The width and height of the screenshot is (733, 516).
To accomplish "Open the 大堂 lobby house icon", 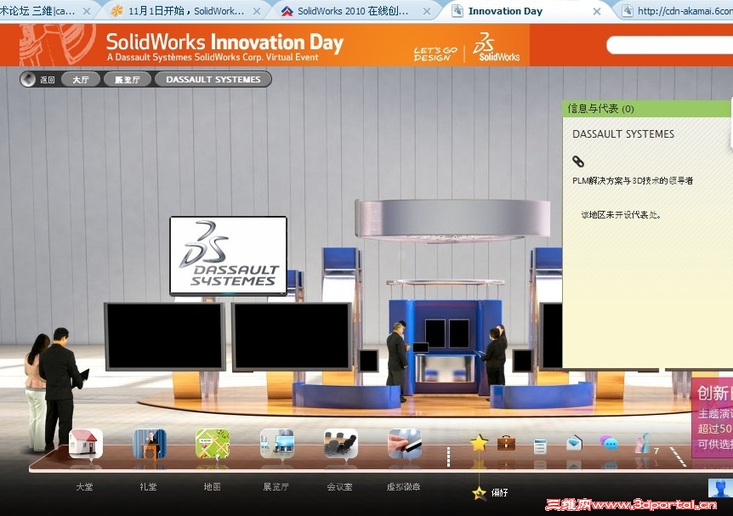I will tap(86, 443).
